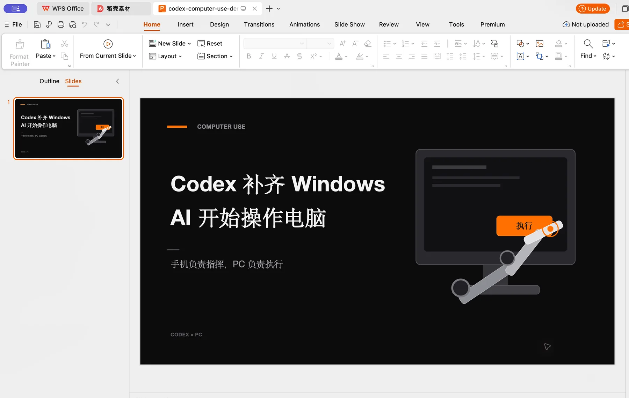Screen dimensions: 629x398
Task: Expand the quick access toolbar chevron
Action: (x=108, y=24)
